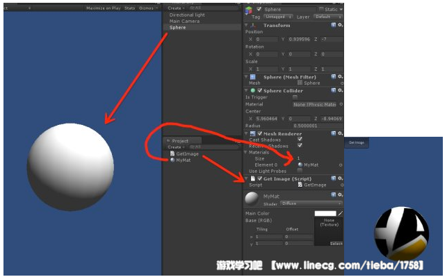Click the Transform axes icon
Screen dimensions: 447x277
tap(252, 25)
